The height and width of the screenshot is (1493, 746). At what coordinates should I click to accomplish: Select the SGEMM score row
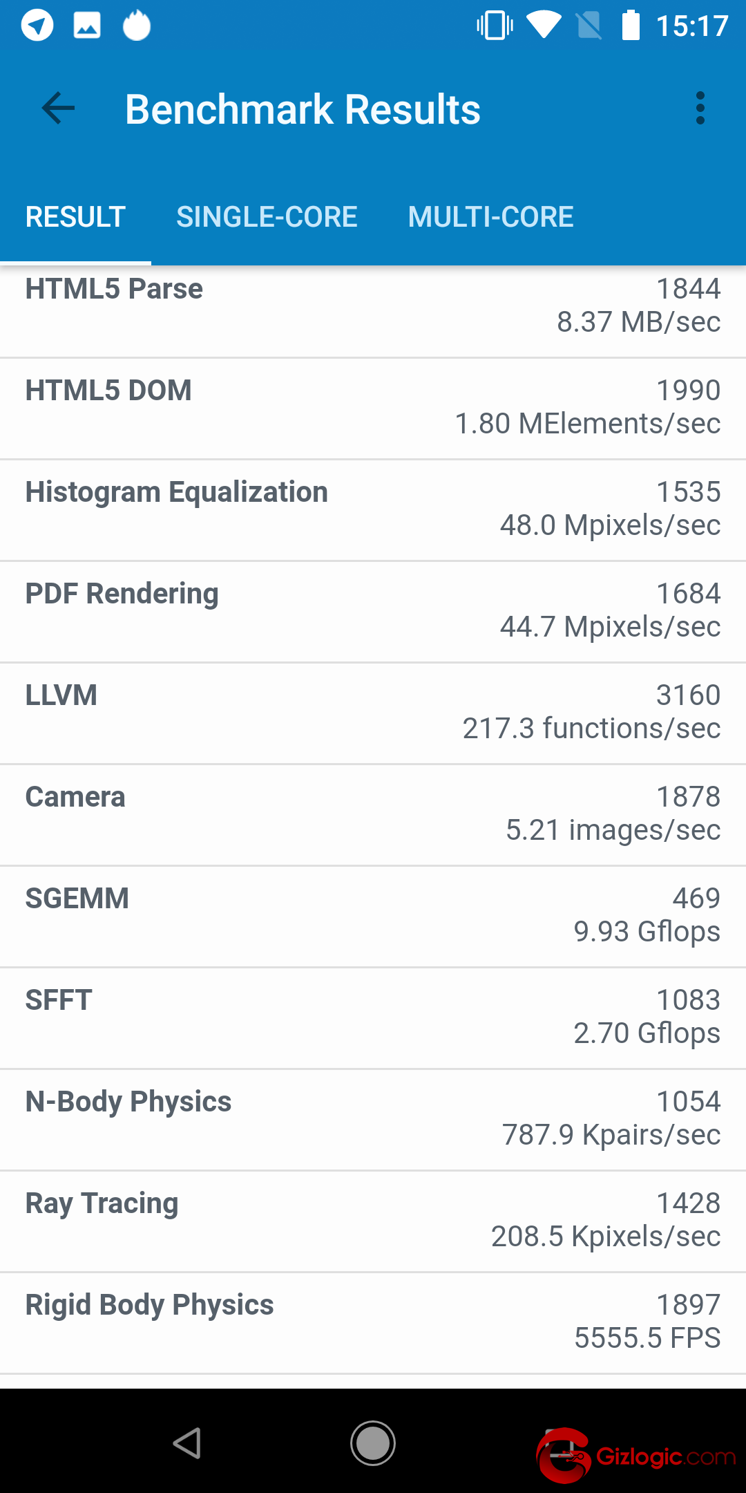coord(373,915)
